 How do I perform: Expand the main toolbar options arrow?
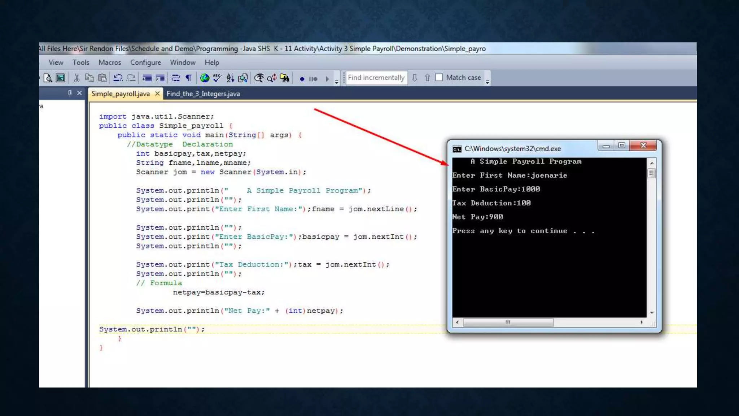click(x=337, y=82)
